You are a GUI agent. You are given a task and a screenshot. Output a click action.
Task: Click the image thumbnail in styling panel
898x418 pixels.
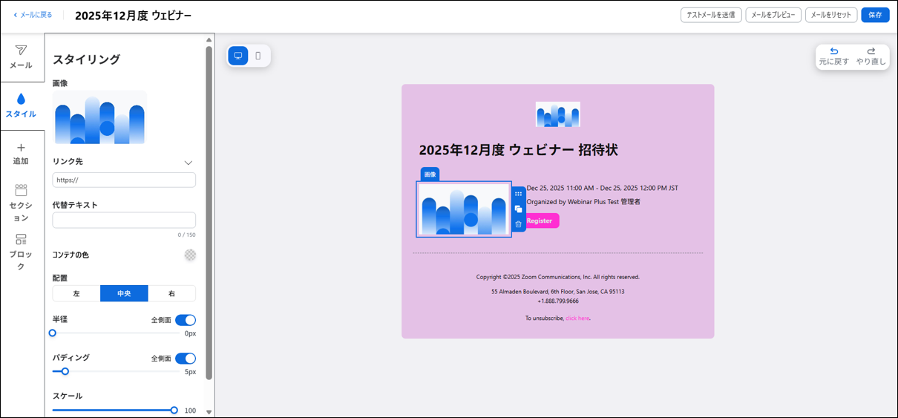(x=99, y=117)
